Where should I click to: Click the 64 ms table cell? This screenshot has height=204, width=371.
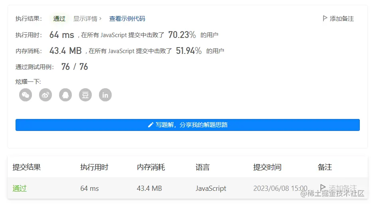click(89, 188)
